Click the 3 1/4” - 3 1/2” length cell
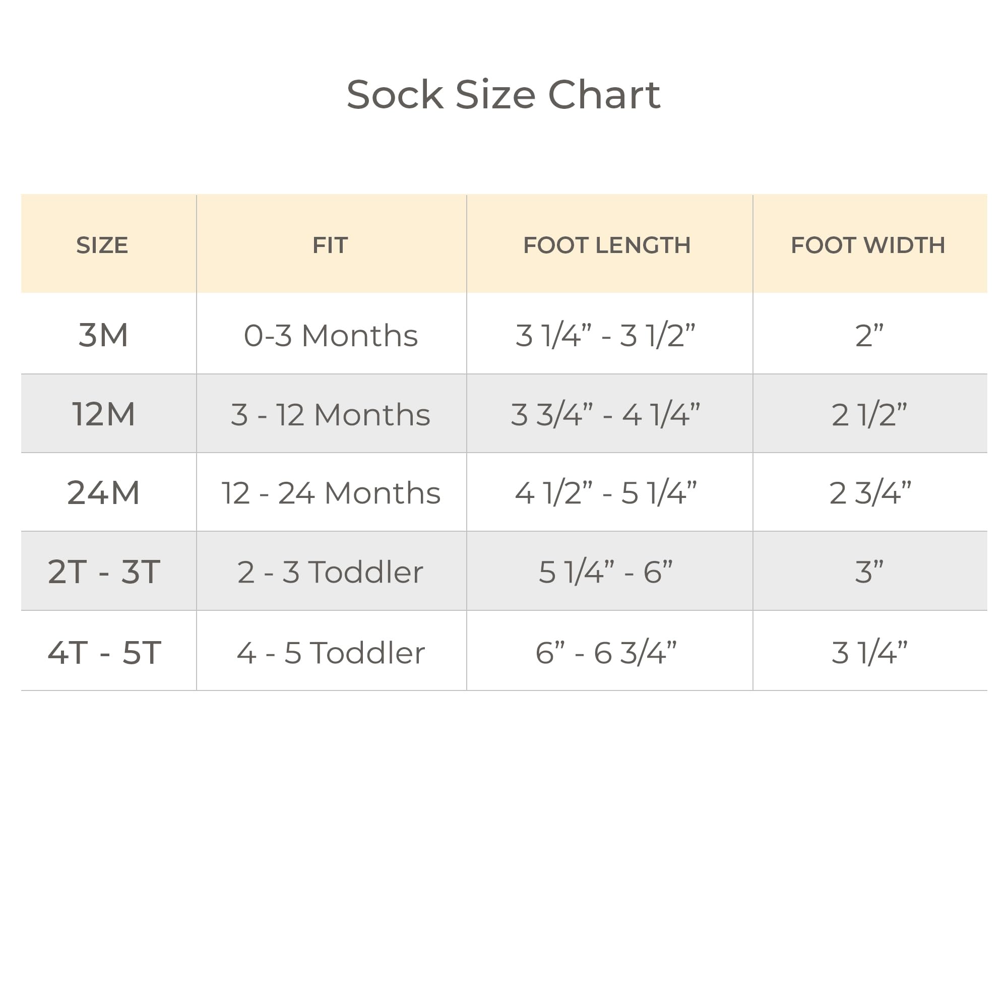 click(x=606, y=335)
